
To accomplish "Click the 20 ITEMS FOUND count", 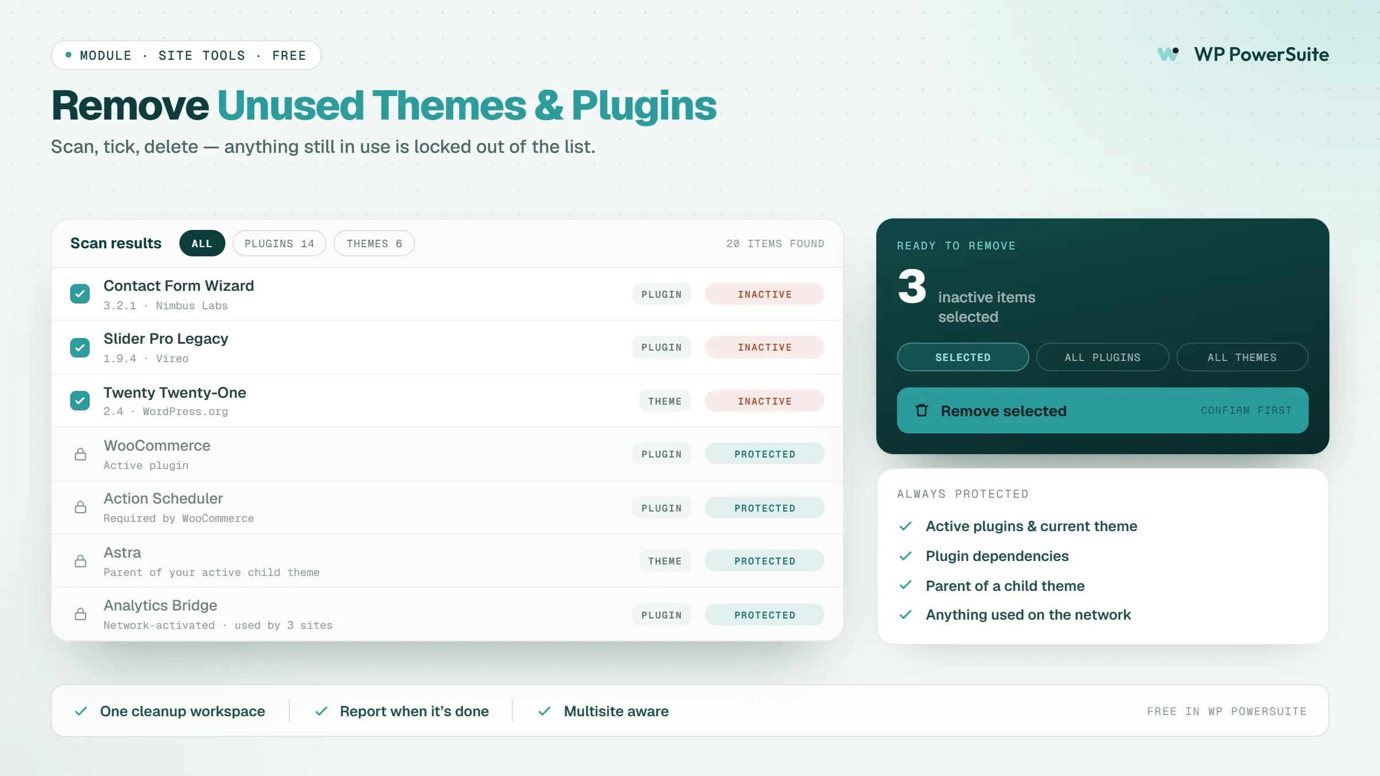I will pos(775,244).
